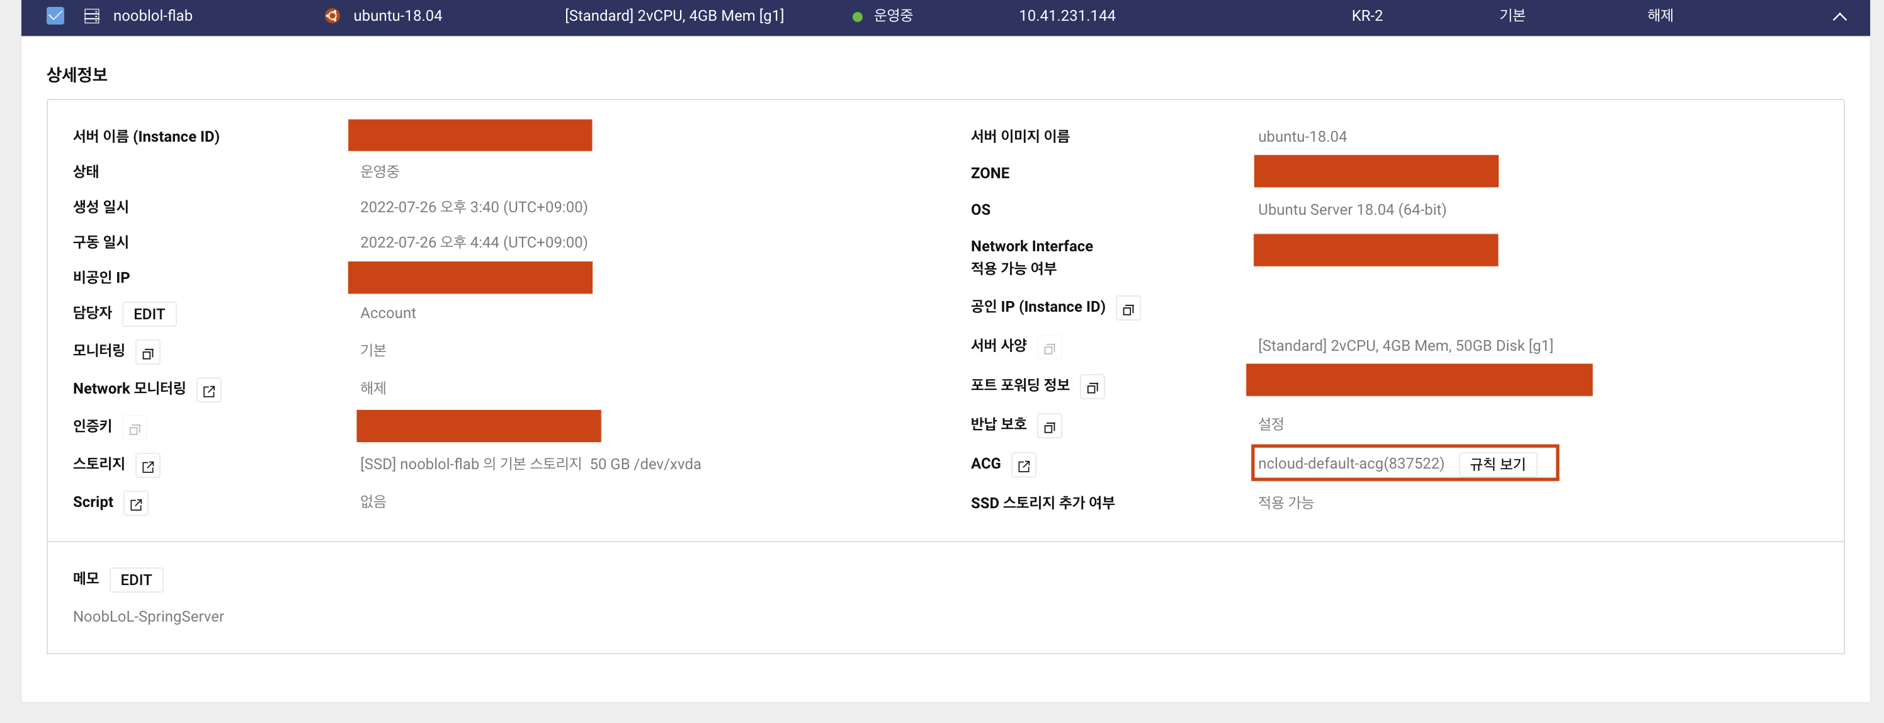Viewport: 1884px width, 723px height.
Task: Click EDIT button next to 담당자
Action: 149,314
